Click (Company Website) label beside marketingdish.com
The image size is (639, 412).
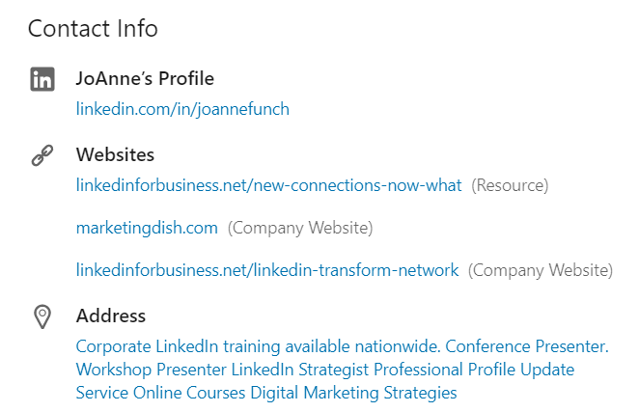[x=300, y=228]
